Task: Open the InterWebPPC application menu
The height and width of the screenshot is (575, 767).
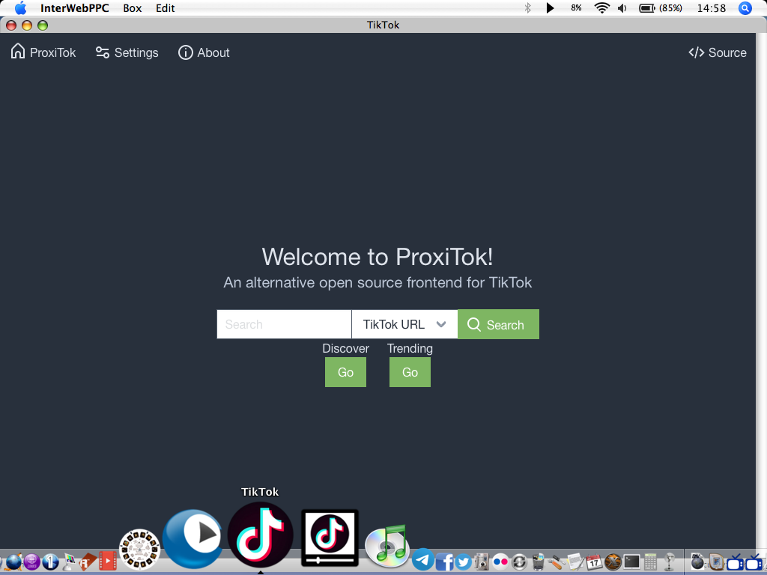Action: pyautogui.click(x=74, y=7)
